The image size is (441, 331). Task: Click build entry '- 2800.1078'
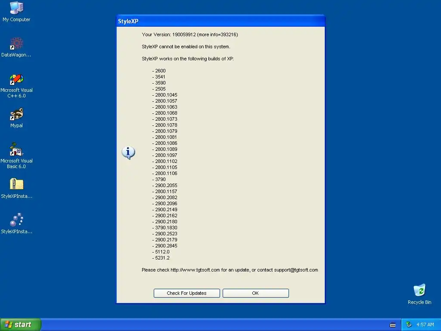(165, 125)
